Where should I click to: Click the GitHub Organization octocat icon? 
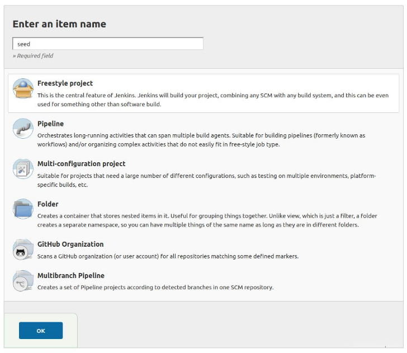[x=23, y=250]
